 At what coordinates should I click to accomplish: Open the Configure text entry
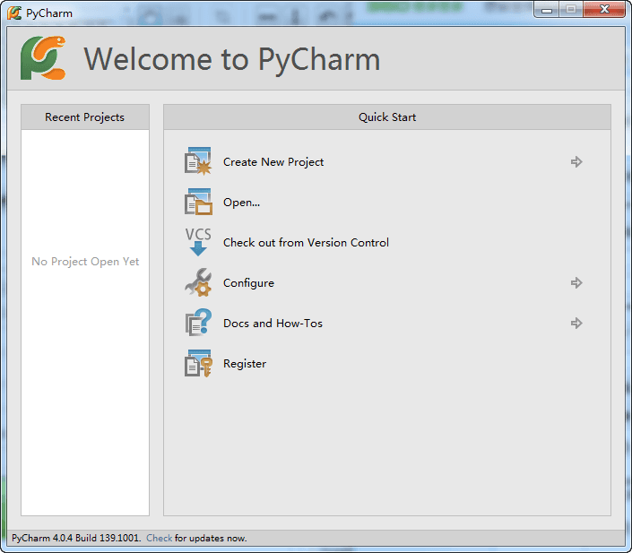(248, 283)
